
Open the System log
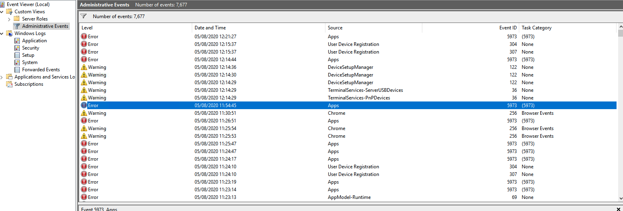pos(30,62)
